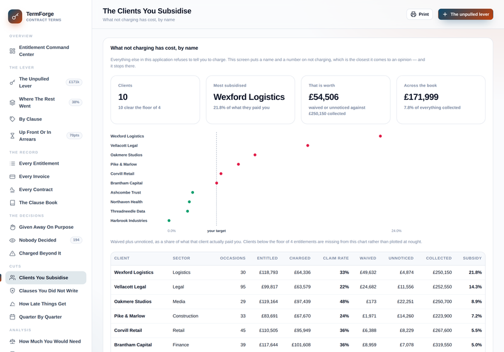Click the 194 badge beside Nobody Decided
This screenshot has height=352, width=504.
click(76, 239)
